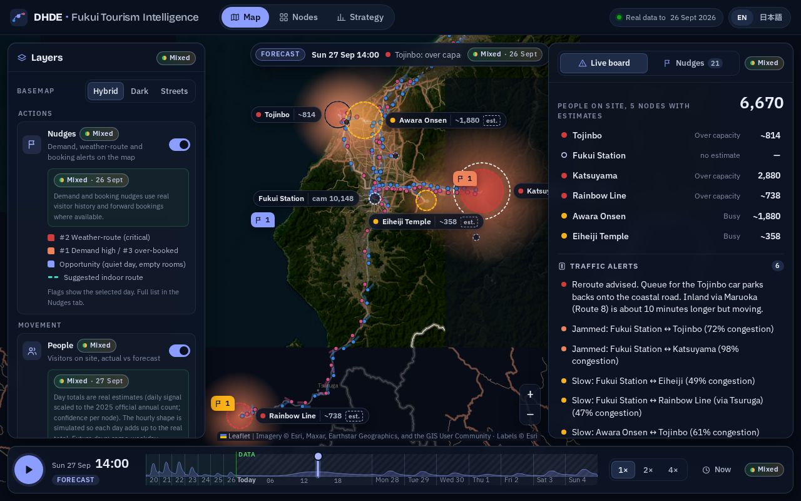Image resolution: width=801 pixels, height=501 pixels.
Task: Click Wed 30 on the timeline
Action: (452, 480)
